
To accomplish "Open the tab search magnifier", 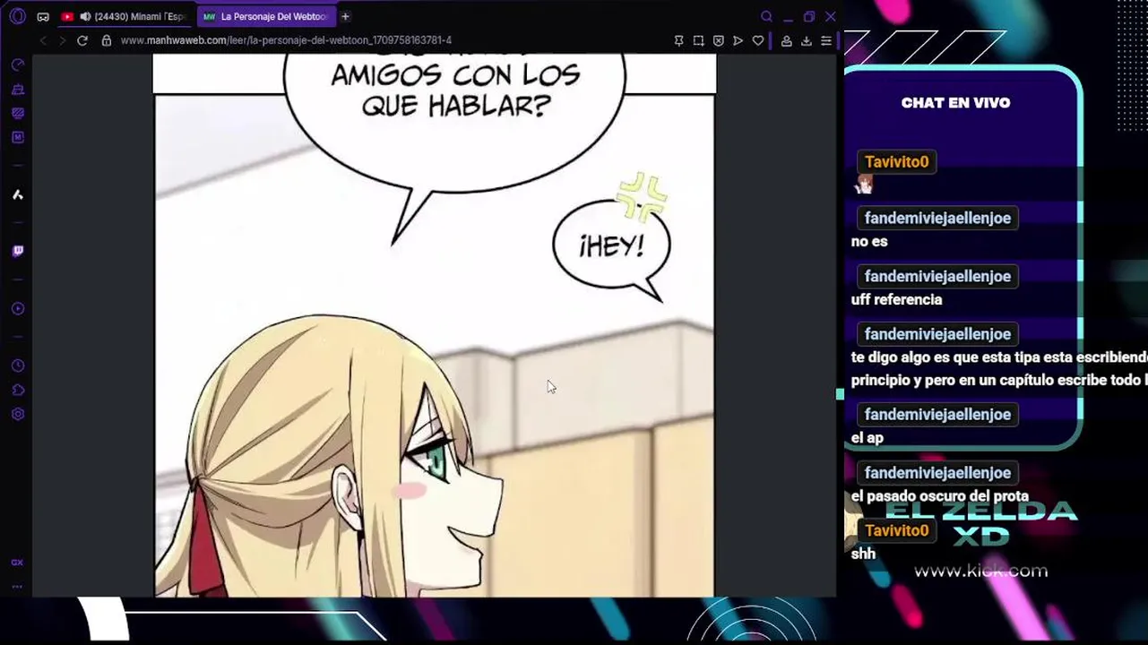I will 766,16.
